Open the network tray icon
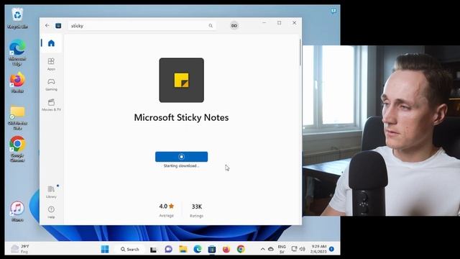Viewport: 460px width, 259px height. (294, 249)
